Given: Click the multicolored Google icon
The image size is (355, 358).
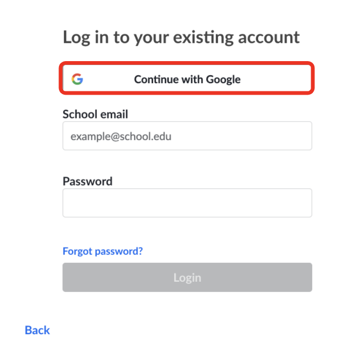Looking at the screenshot, I should [77, 79].
